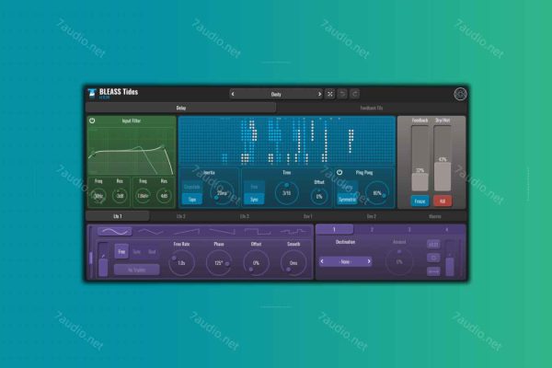552x368 pixels.
Task: Click the Smooth knob
Action: [293, 263]
